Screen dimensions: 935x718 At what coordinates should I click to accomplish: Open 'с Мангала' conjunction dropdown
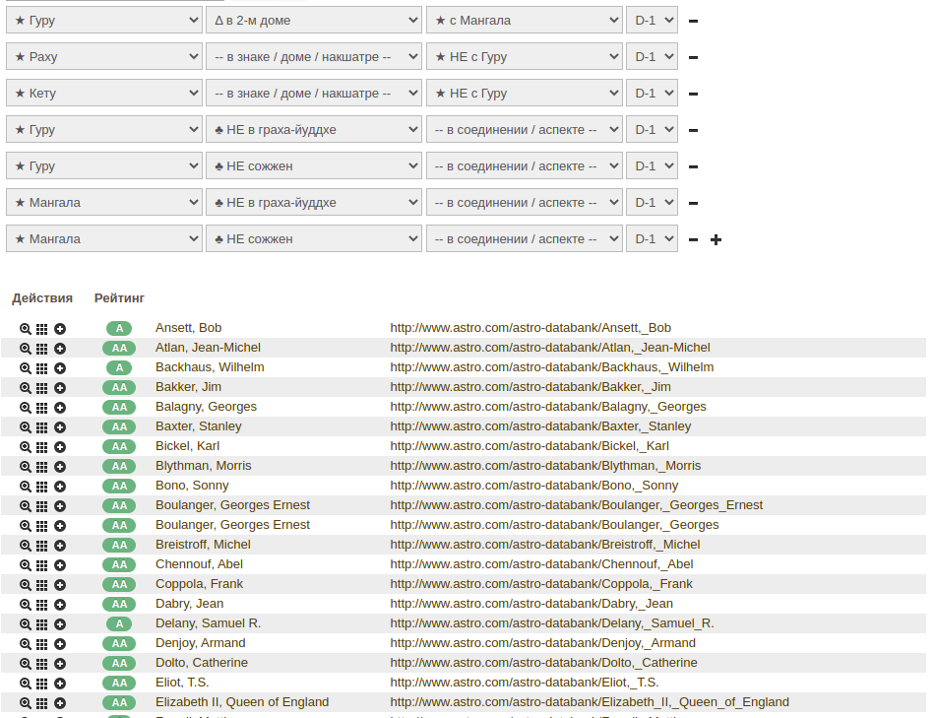point(525,21)
